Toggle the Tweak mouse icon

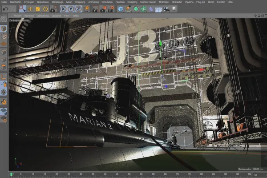click(x=4, y=85)
